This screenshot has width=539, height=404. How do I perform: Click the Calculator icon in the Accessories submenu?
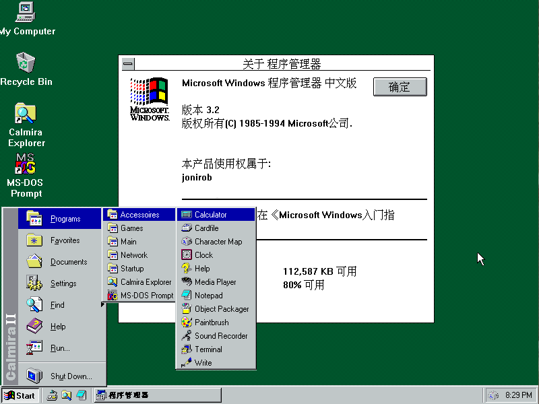point(187,214)
